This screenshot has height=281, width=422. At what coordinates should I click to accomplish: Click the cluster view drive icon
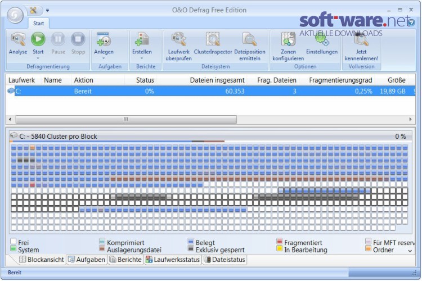click(14, 135)
